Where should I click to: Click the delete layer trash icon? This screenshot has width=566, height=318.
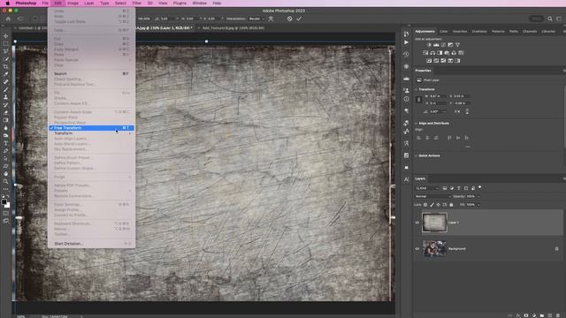pyautogui.click(x=558, y=315)
